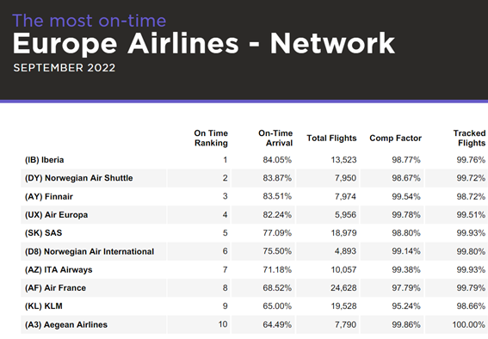
Task: Click the SEPTEMBER 2022 subtitle text
Action: point(64,68)
